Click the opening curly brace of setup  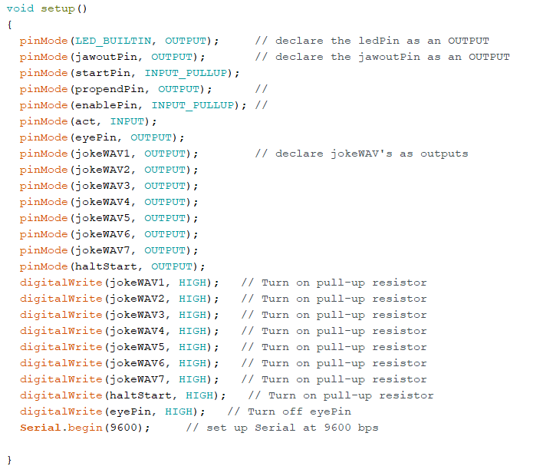click(x=9, y=25)
